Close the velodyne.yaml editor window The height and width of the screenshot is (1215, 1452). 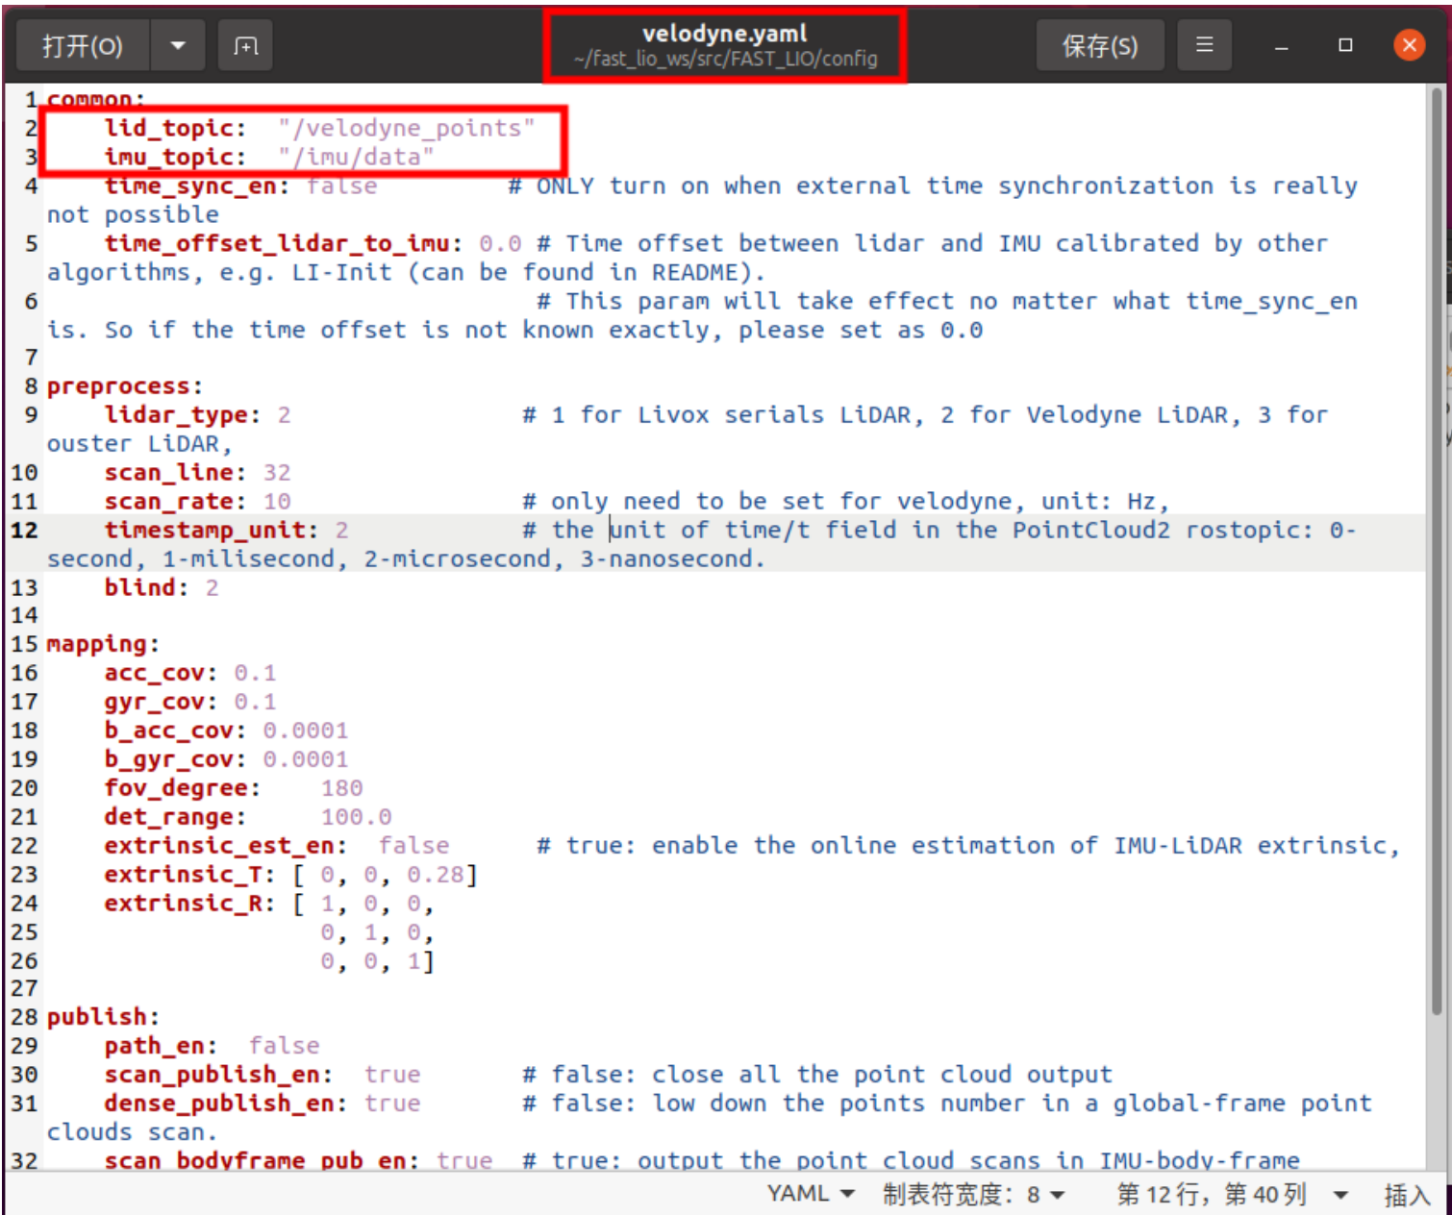pos(1409,45)
